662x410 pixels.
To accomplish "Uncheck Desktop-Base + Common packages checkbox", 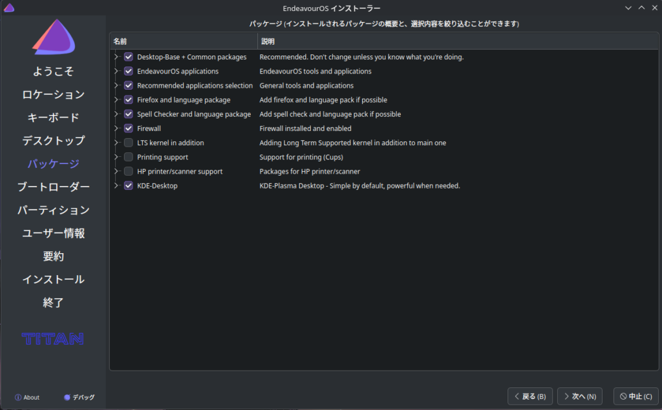I will 129,57.
